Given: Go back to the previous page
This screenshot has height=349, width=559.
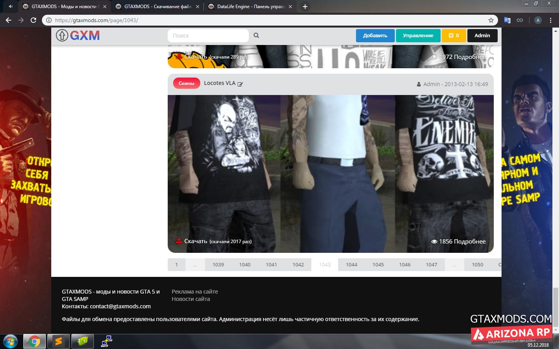Looking at the screenshot, I should 9,20.
